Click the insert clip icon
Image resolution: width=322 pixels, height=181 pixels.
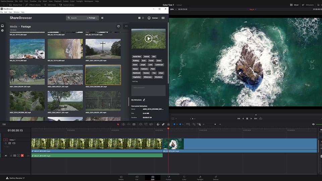pyautogui.click(x=141, y=124)
